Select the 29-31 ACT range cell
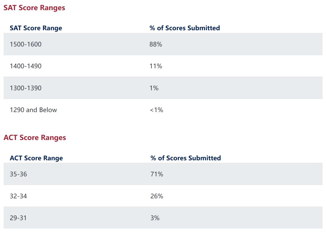 click(18, 218)
